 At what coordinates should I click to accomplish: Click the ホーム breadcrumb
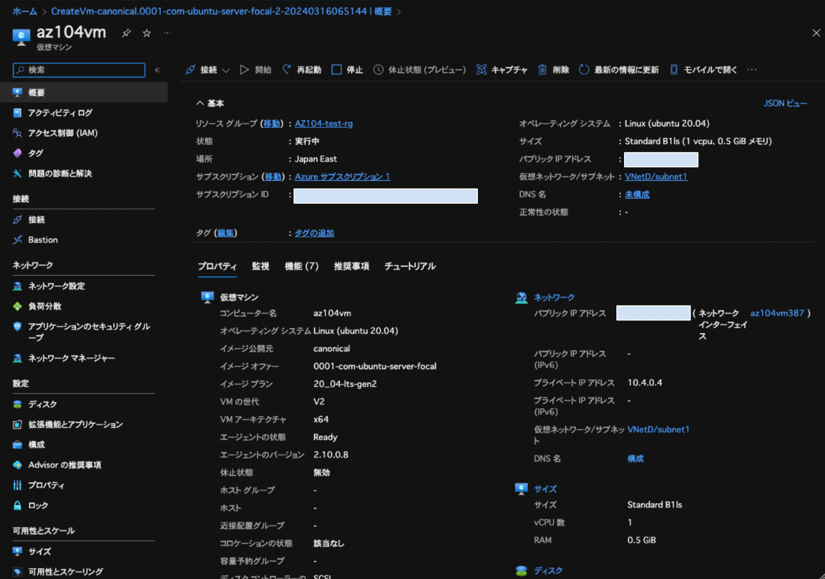[x=25, y=11]
